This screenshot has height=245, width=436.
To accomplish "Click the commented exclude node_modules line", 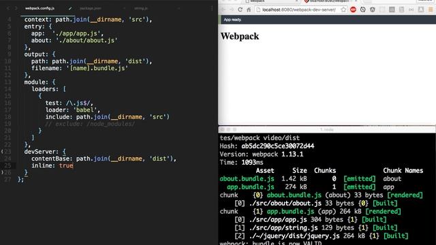I will (90, 124).
